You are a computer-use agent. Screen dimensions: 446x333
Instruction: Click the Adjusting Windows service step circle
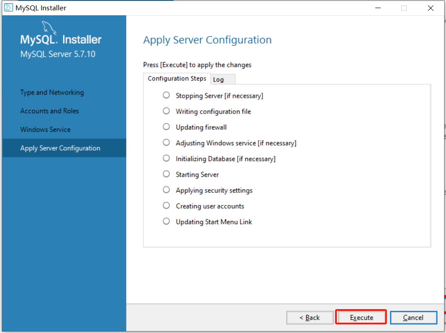166,142
